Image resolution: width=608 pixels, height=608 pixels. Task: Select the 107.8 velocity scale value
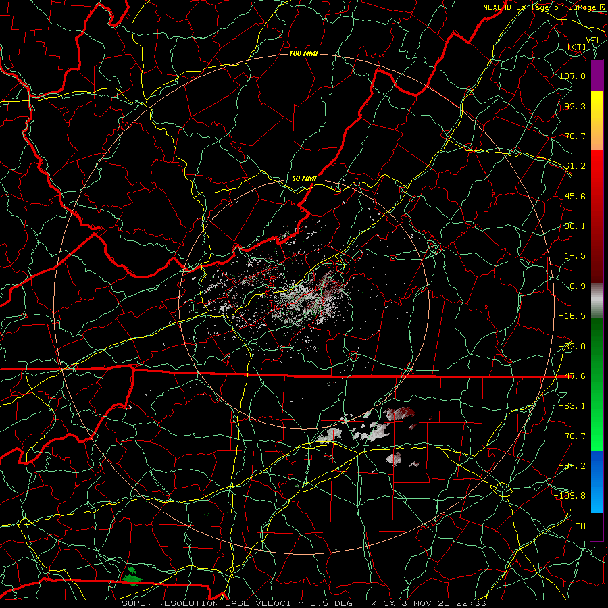pyautogui.click(x=572, y=76)
